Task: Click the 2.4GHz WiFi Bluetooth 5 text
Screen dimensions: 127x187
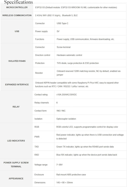Action: [56, 15]
